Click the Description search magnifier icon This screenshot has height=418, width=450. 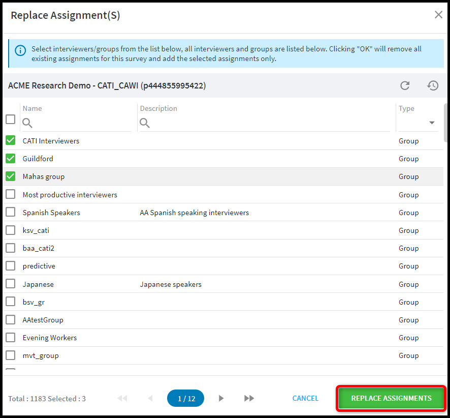144,123
